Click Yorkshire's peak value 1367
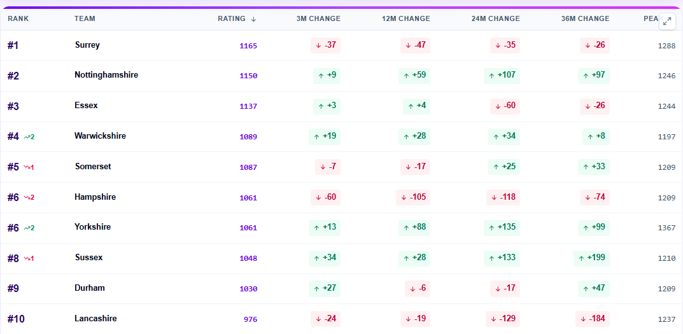This screenshot has width=683, height=334. tap(666, 228)
